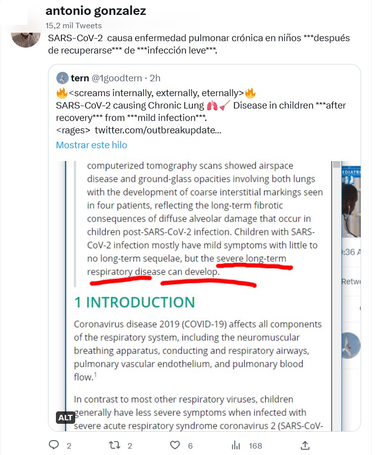Image resolution: width=376 pixels, height=455 pixels.
Task: Click the antonio gonzalez display name
Action: [x=95, y=11]
